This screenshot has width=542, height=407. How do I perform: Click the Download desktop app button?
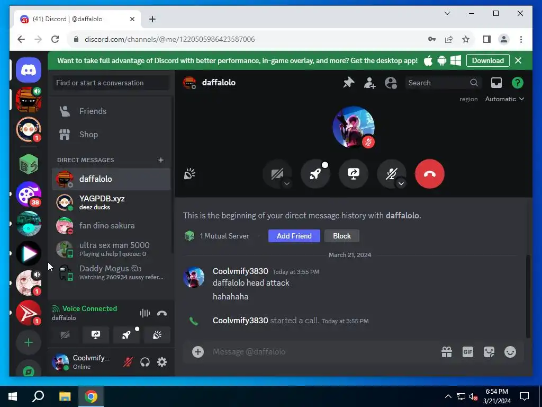pos(487,60)
